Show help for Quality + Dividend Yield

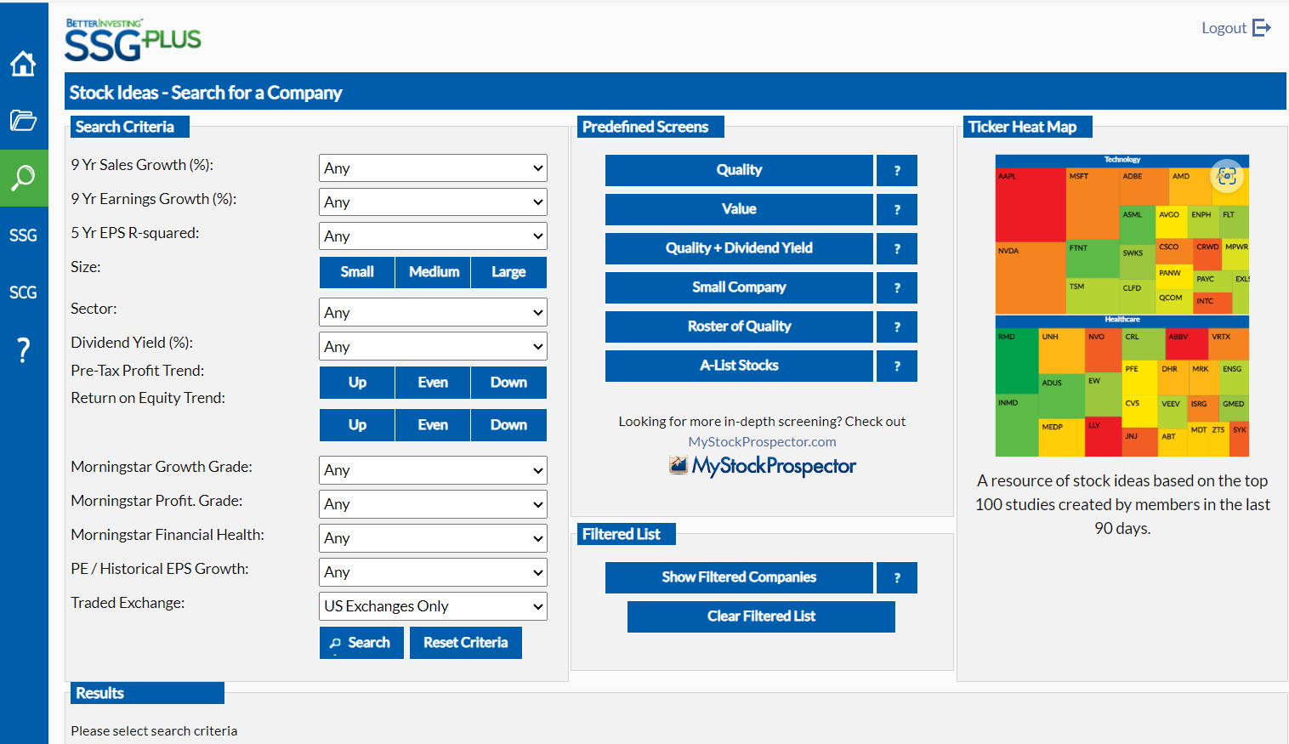(897, 248)
